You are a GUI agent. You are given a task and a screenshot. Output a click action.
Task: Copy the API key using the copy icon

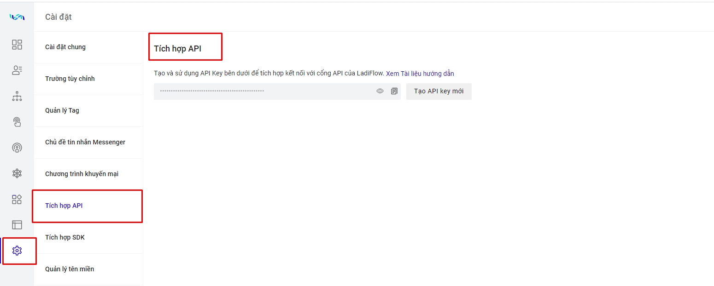(x=394, y=91)
